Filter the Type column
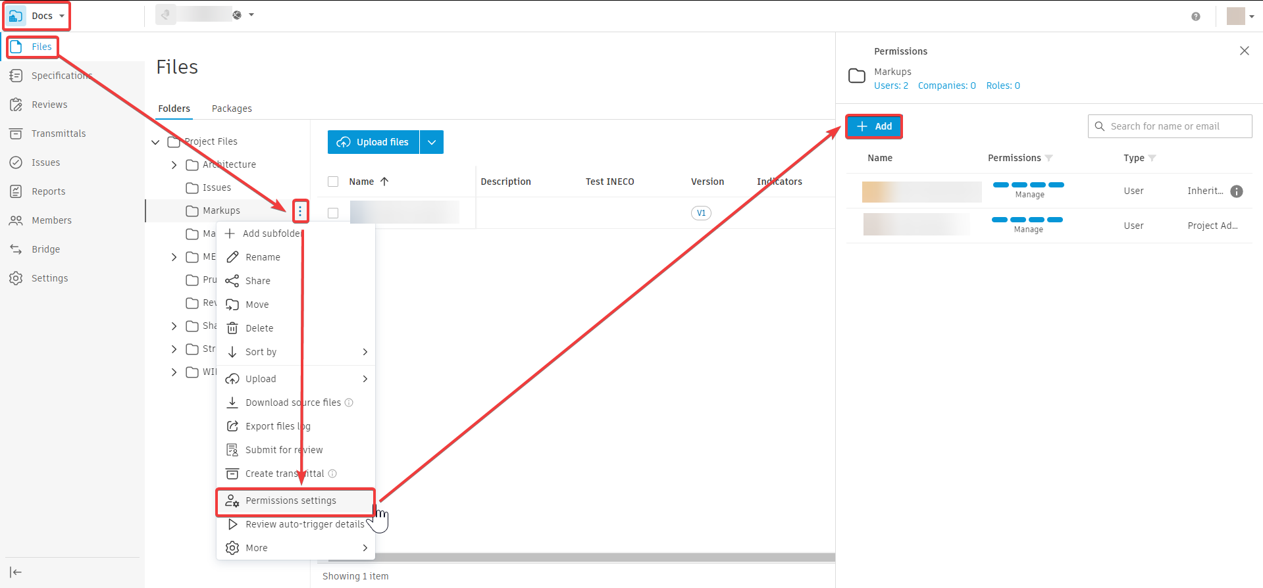Viewport: 1263px width, 588px height. tap(1152, 158)
